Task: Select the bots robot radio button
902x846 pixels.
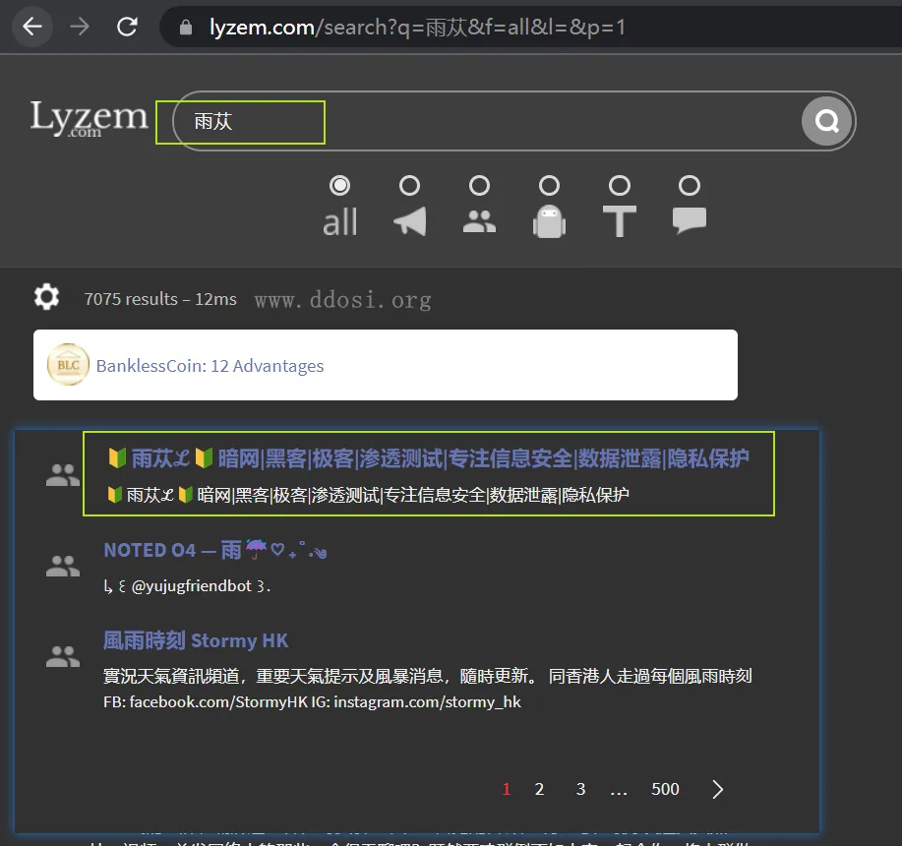Action: pos(550,186)
